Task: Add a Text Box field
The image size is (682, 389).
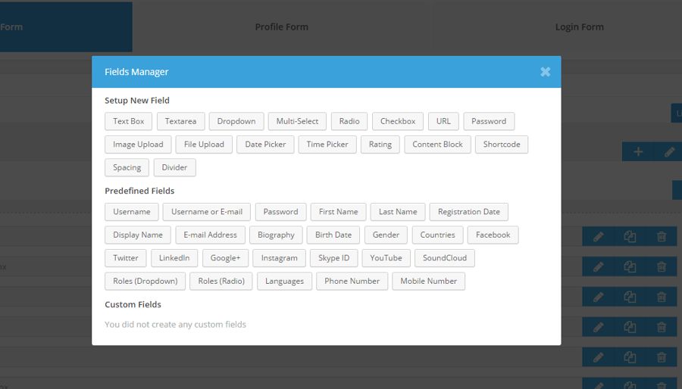Action: click(128, 122)
